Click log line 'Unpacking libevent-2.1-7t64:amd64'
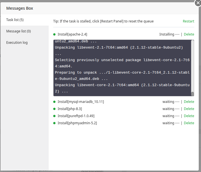This screenshot has height=172, width=201. tap(119, 51)
